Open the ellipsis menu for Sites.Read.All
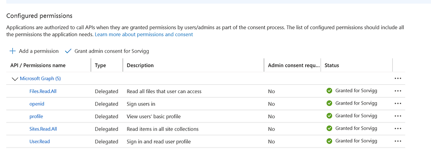The width and height of the screenshot is (431, 159). (398, 129)
